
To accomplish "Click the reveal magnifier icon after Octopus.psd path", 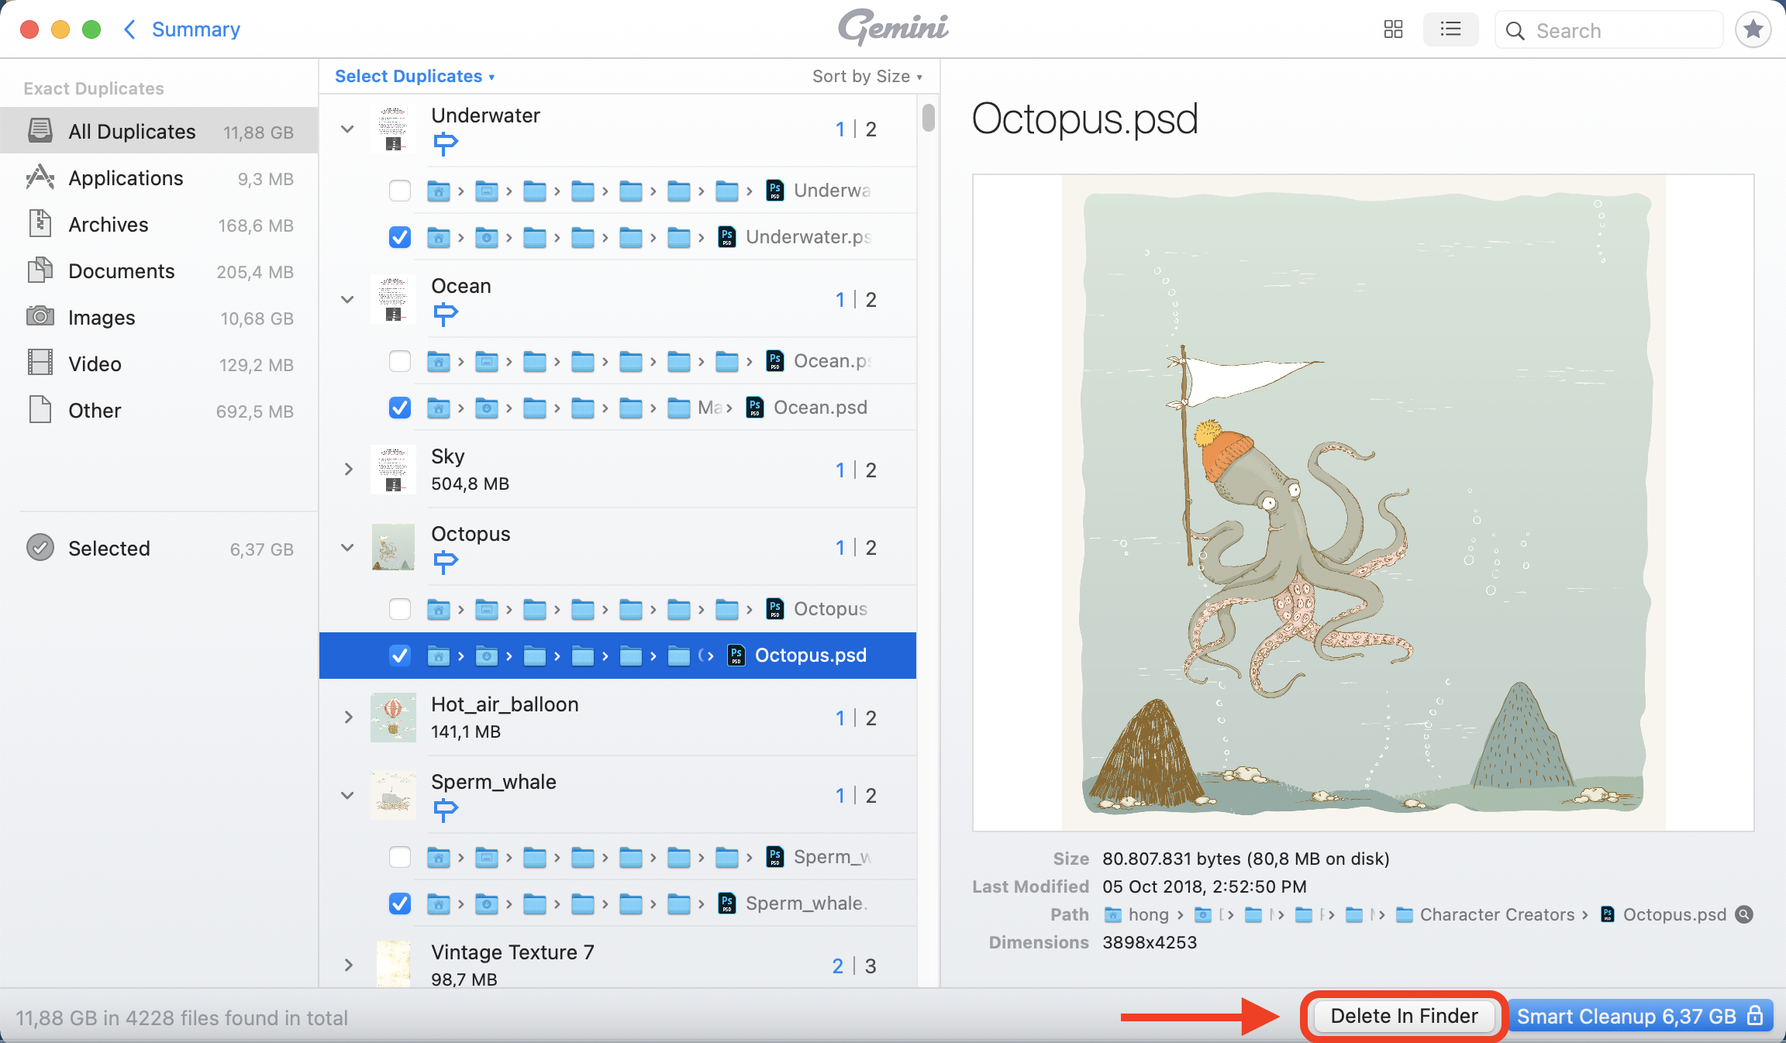I will (x=1744, y=914).
